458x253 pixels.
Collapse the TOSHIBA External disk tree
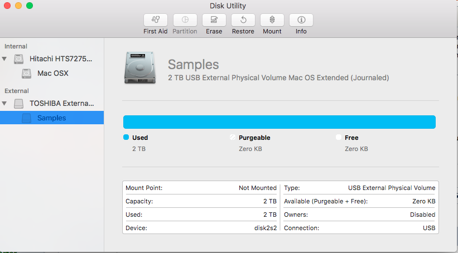4,103
